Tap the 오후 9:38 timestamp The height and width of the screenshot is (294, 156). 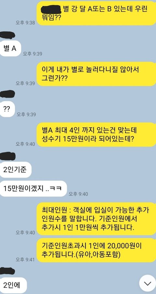pos(25,23)
